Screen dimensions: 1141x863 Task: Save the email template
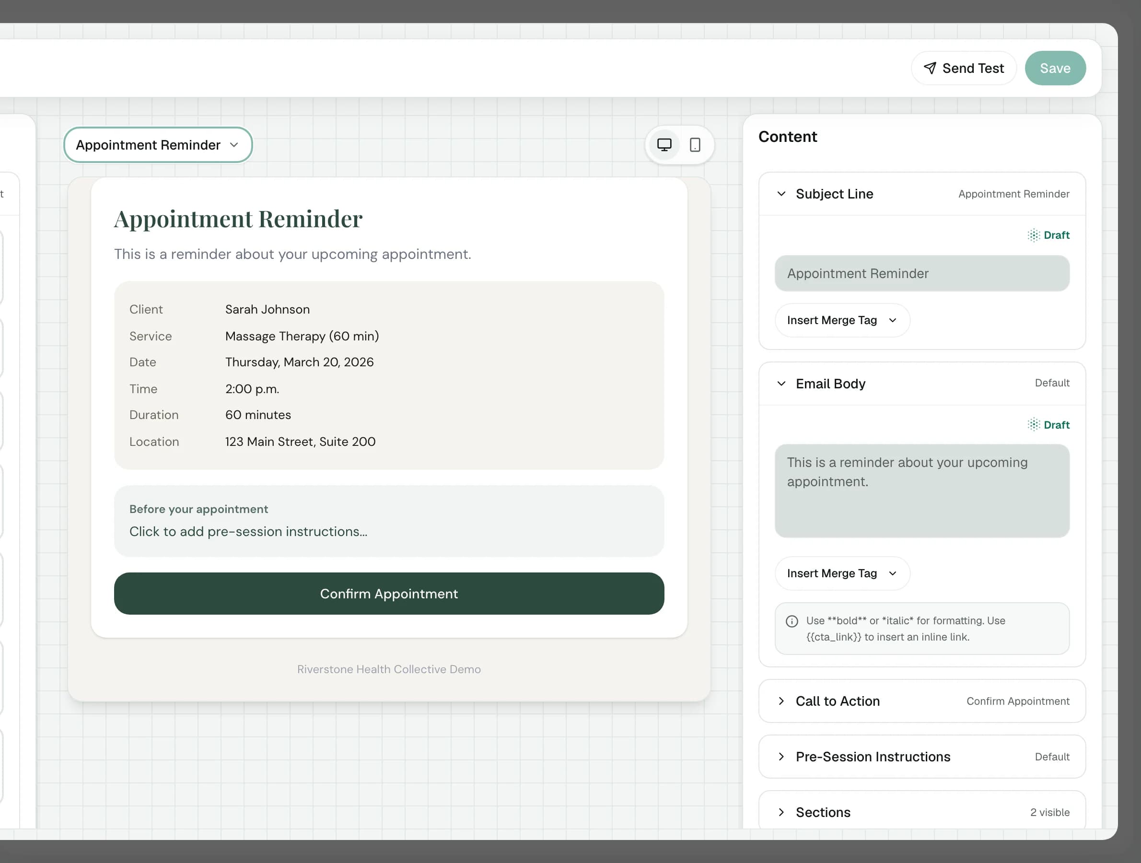1055,68
